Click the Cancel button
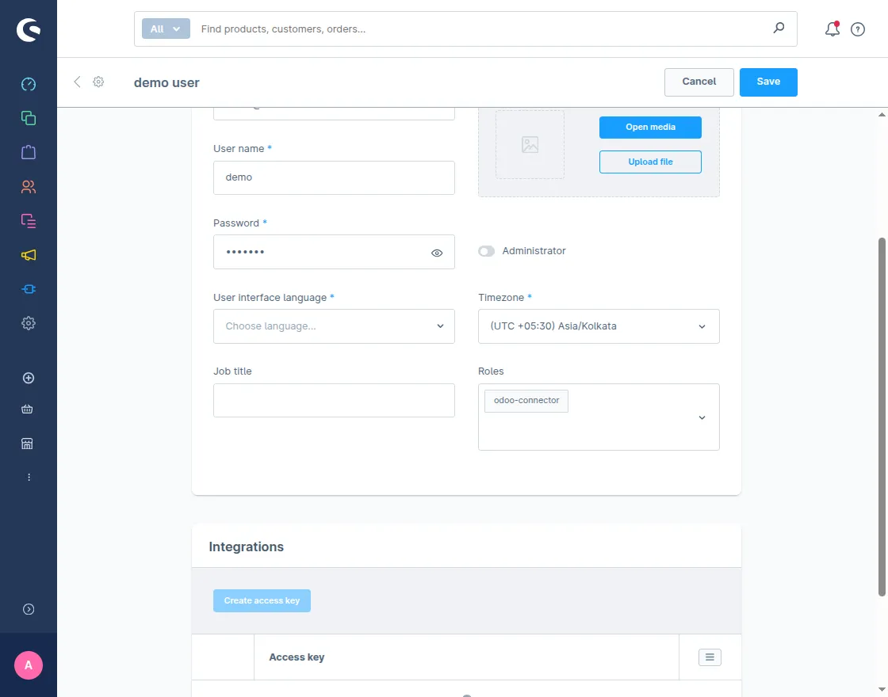Viewport: 888px width, 697px height. (699, 82)
